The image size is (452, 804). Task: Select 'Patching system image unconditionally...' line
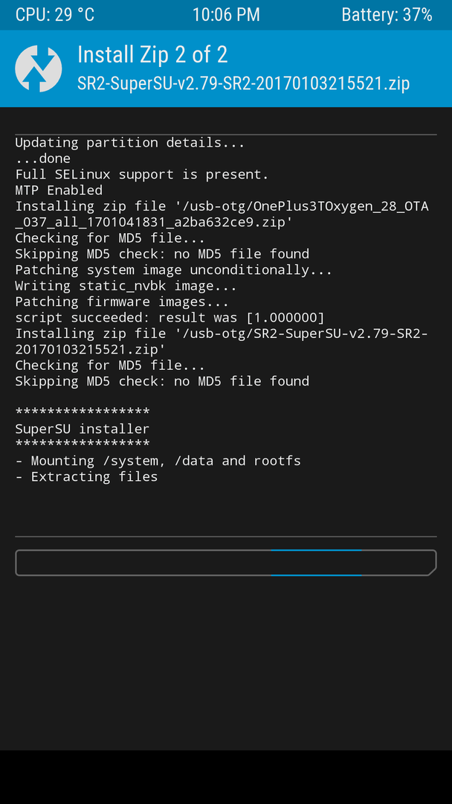tap(173, 269)
